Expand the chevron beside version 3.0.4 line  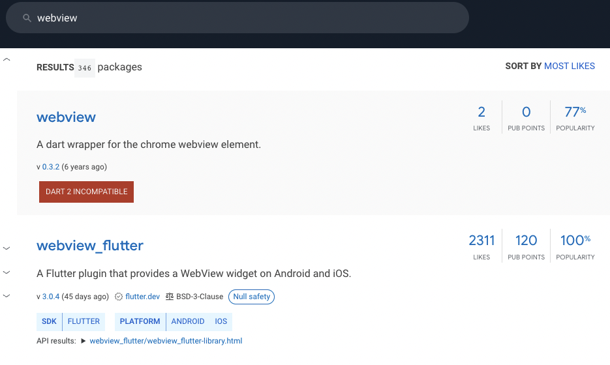tap(7, 296)
